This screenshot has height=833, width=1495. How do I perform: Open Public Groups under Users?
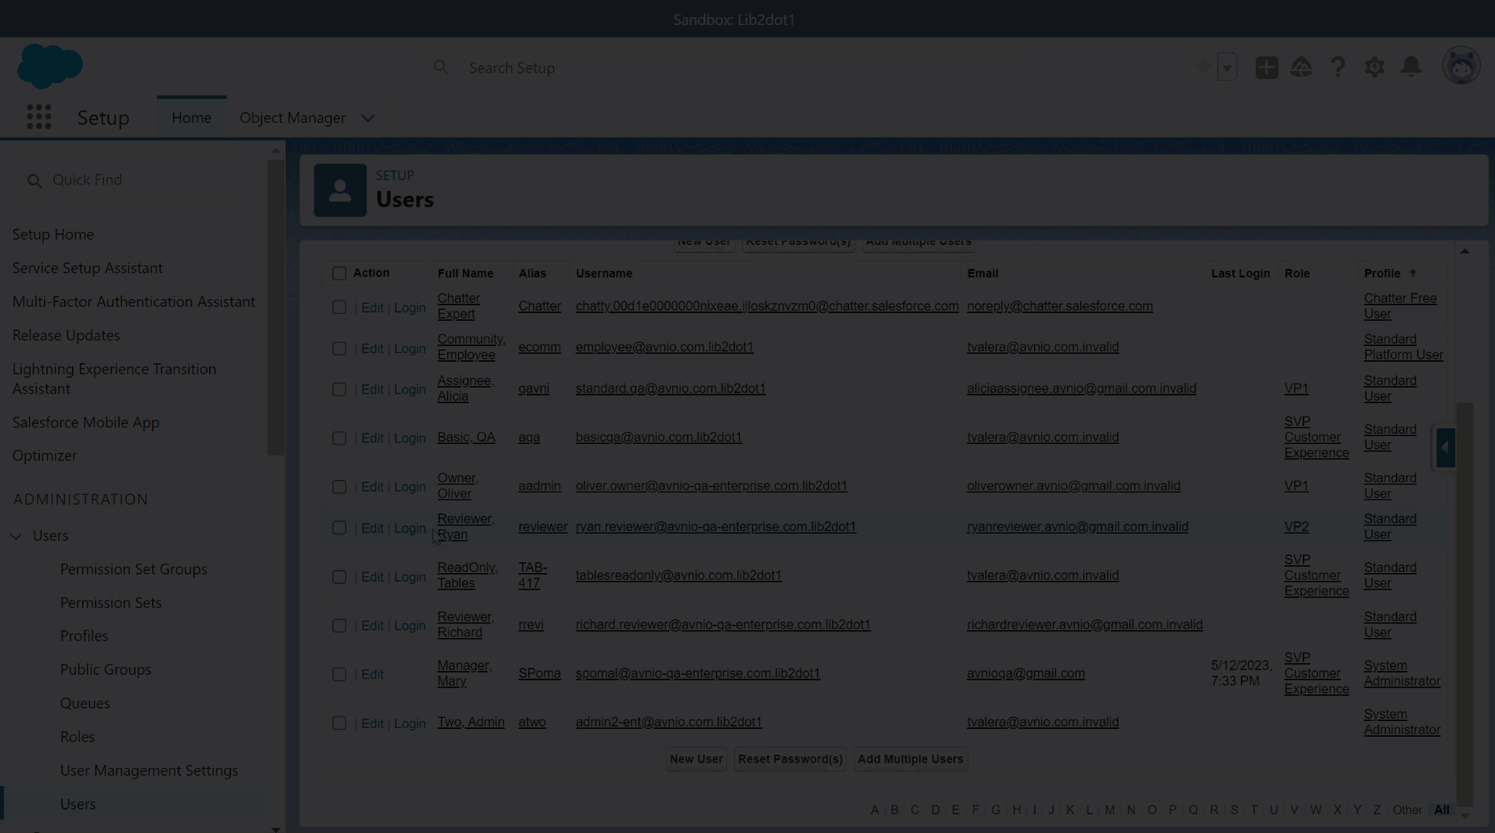[105, 669]
